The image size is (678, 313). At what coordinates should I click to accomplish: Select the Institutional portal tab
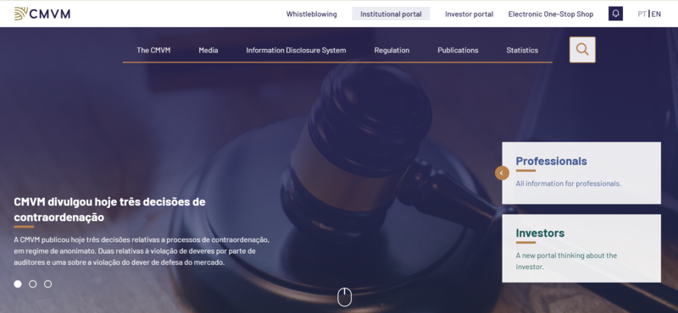[x=391, y=14]
